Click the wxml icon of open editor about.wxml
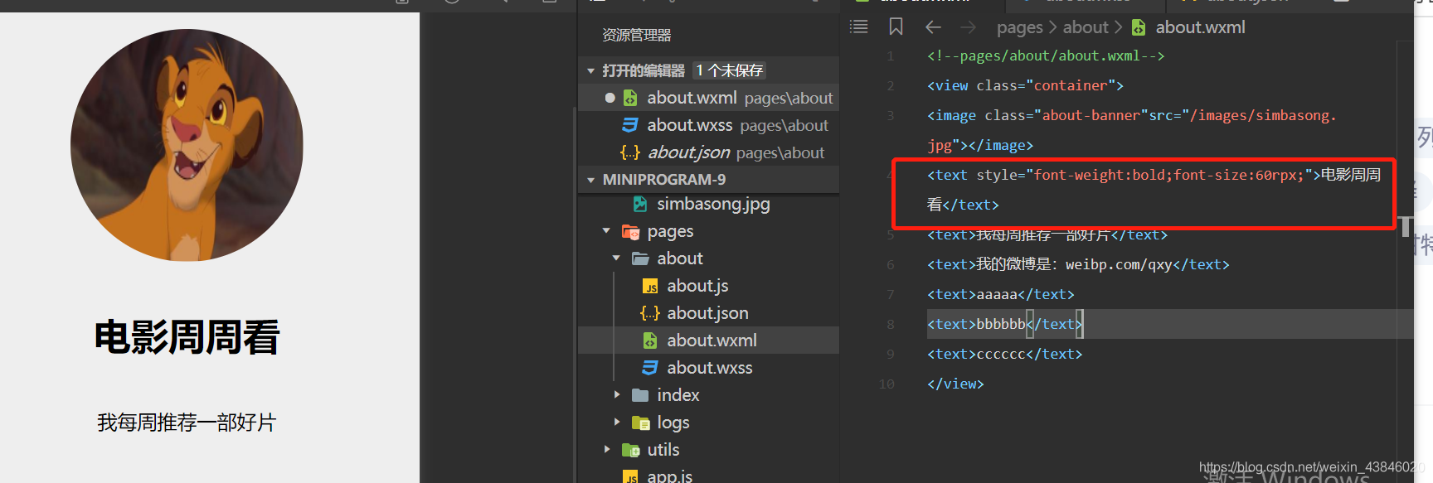The height and width of the screenshot is (483, 1433). pos(630,98)
